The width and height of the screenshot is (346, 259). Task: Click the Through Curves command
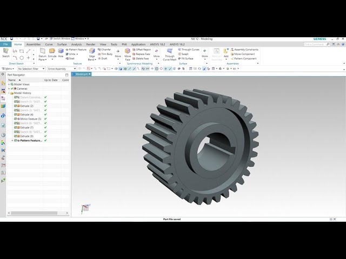pos(189,50)
